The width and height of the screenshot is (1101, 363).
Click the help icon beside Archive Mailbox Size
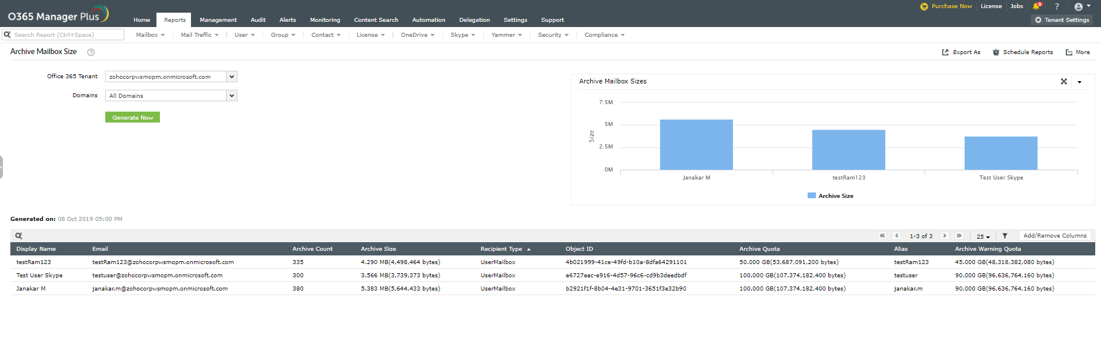pos(91,52)
